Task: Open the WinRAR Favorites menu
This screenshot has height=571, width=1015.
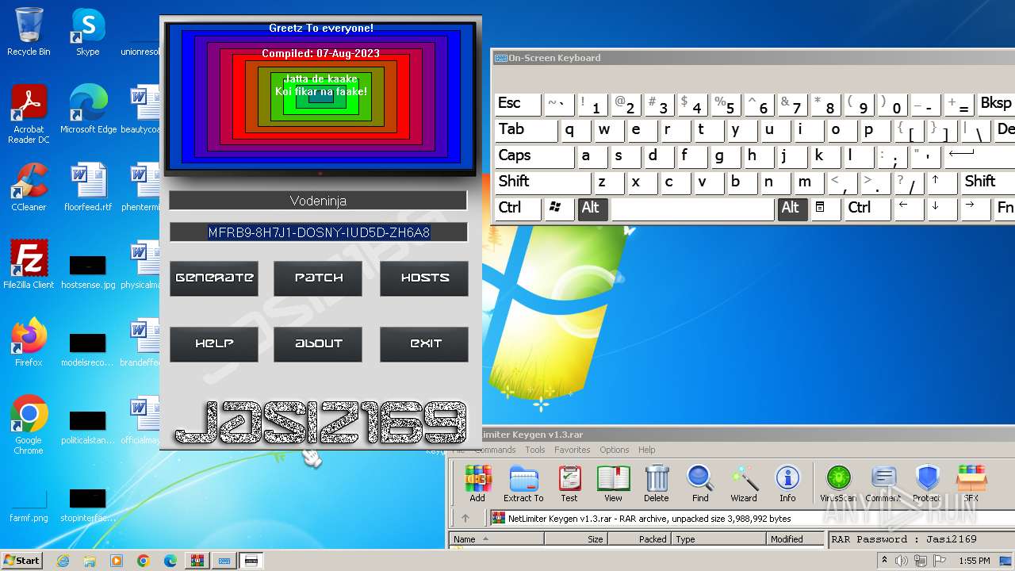Action: tap(573, 450)
